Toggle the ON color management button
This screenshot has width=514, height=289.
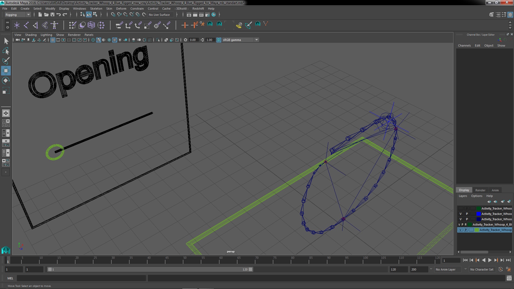click(219, 40)
